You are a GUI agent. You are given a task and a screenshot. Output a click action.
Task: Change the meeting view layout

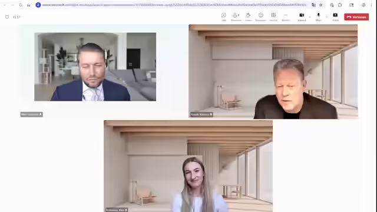pyautogui.click(x=273, y=17)
